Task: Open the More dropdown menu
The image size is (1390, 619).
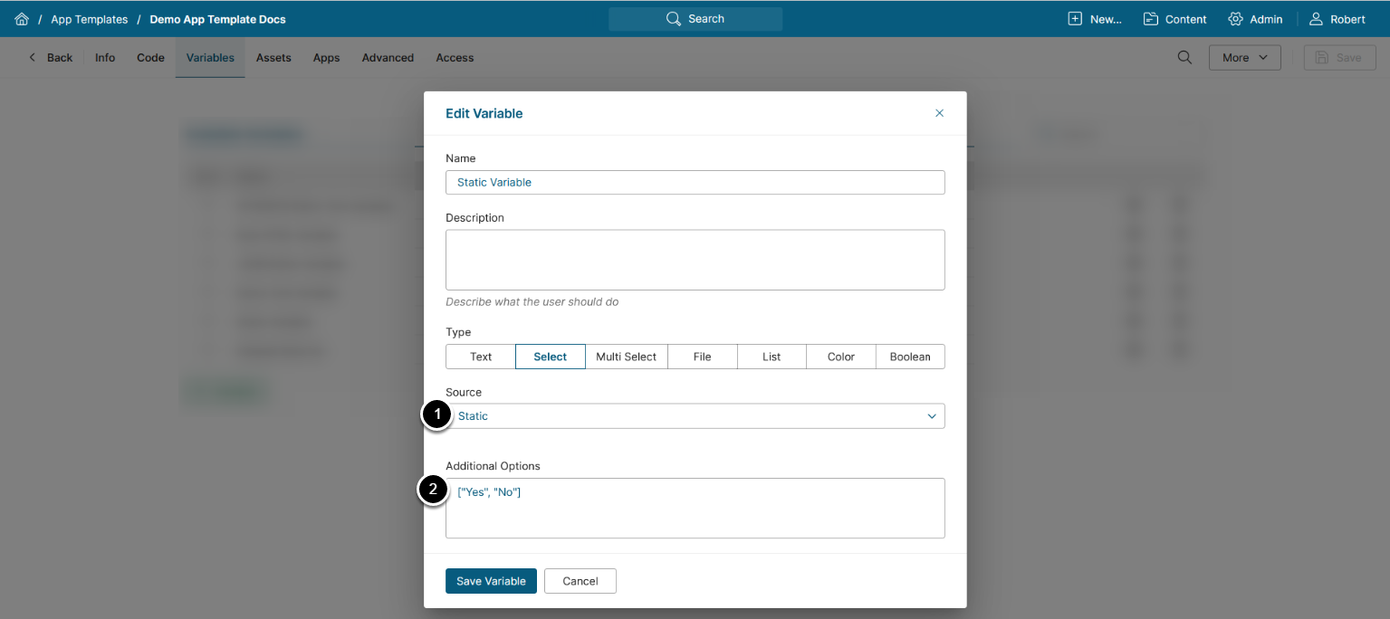Action: (1244, 58)
